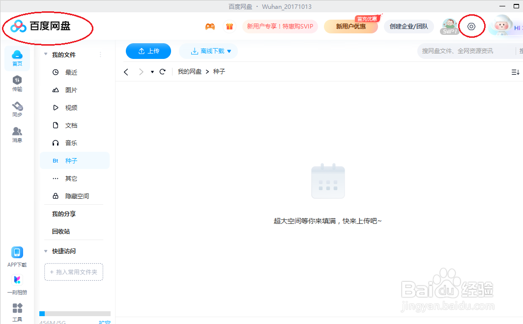The width and height of the screenshot is (523, 324).
Task: Navigate forward with the right arrow
Action: point(141,72)
